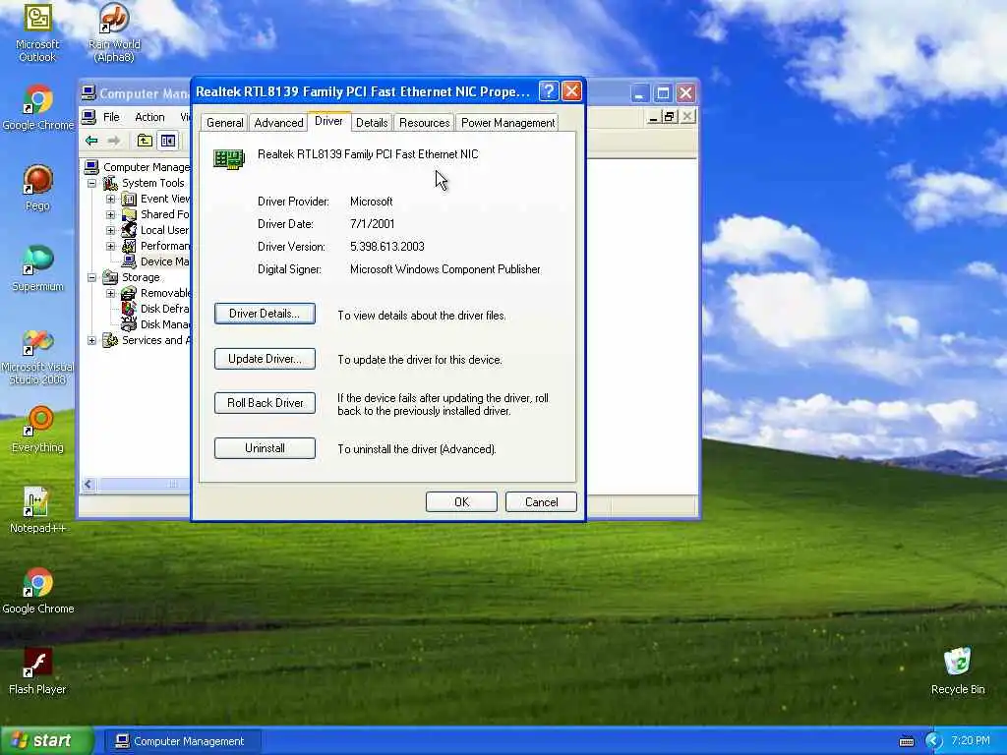Select Removable Storage in console tree
1007x755 pixels.
165,293
